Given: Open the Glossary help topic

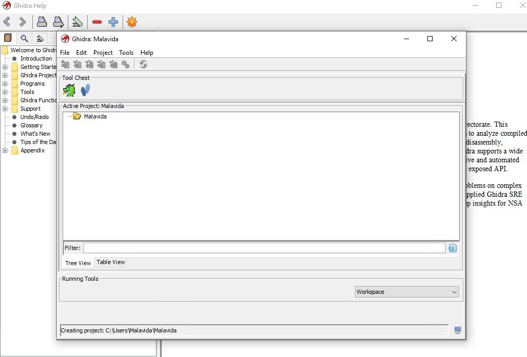Looking at the screenshot, I should tap(31, 125).
